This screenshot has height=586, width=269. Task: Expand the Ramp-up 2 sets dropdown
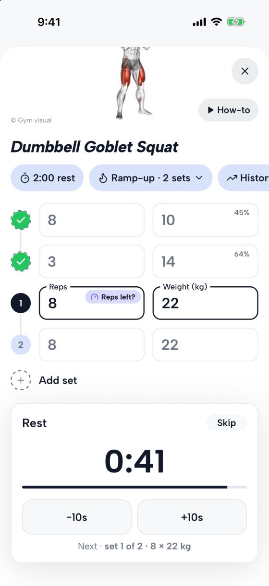click(150, 178)
